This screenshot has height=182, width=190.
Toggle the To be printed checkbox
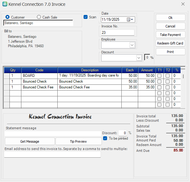[105, 138]
